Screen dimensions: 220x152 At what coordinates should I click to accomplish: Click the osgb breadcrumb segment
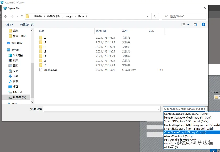[x=69, y=16]
